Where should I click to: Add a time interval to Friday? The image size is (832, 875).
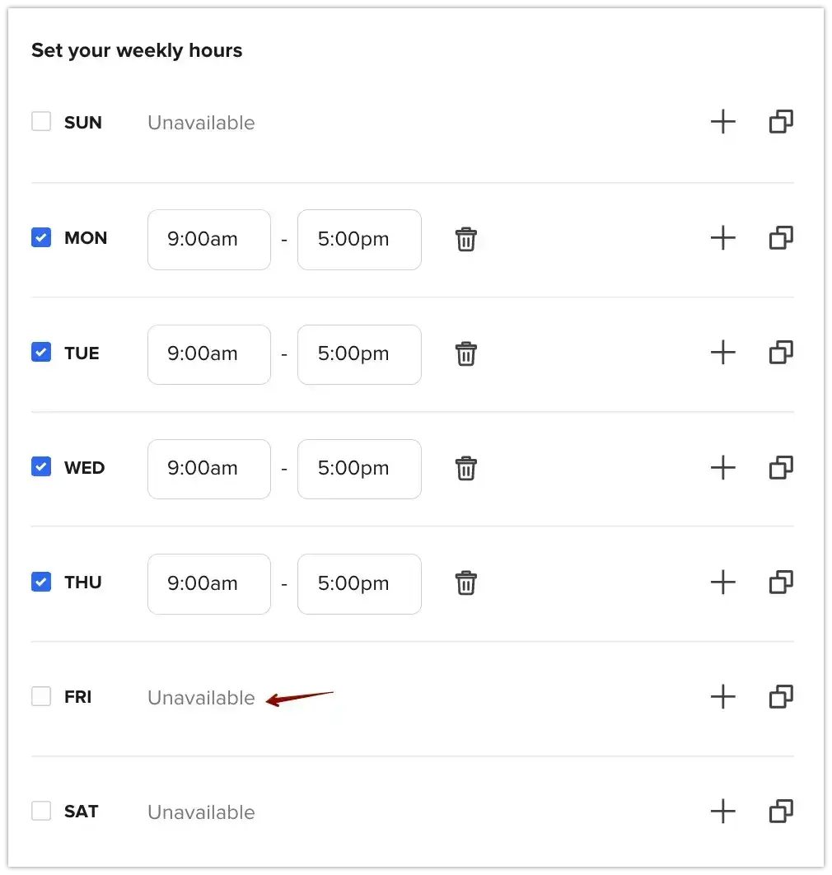tap(722, 696)
